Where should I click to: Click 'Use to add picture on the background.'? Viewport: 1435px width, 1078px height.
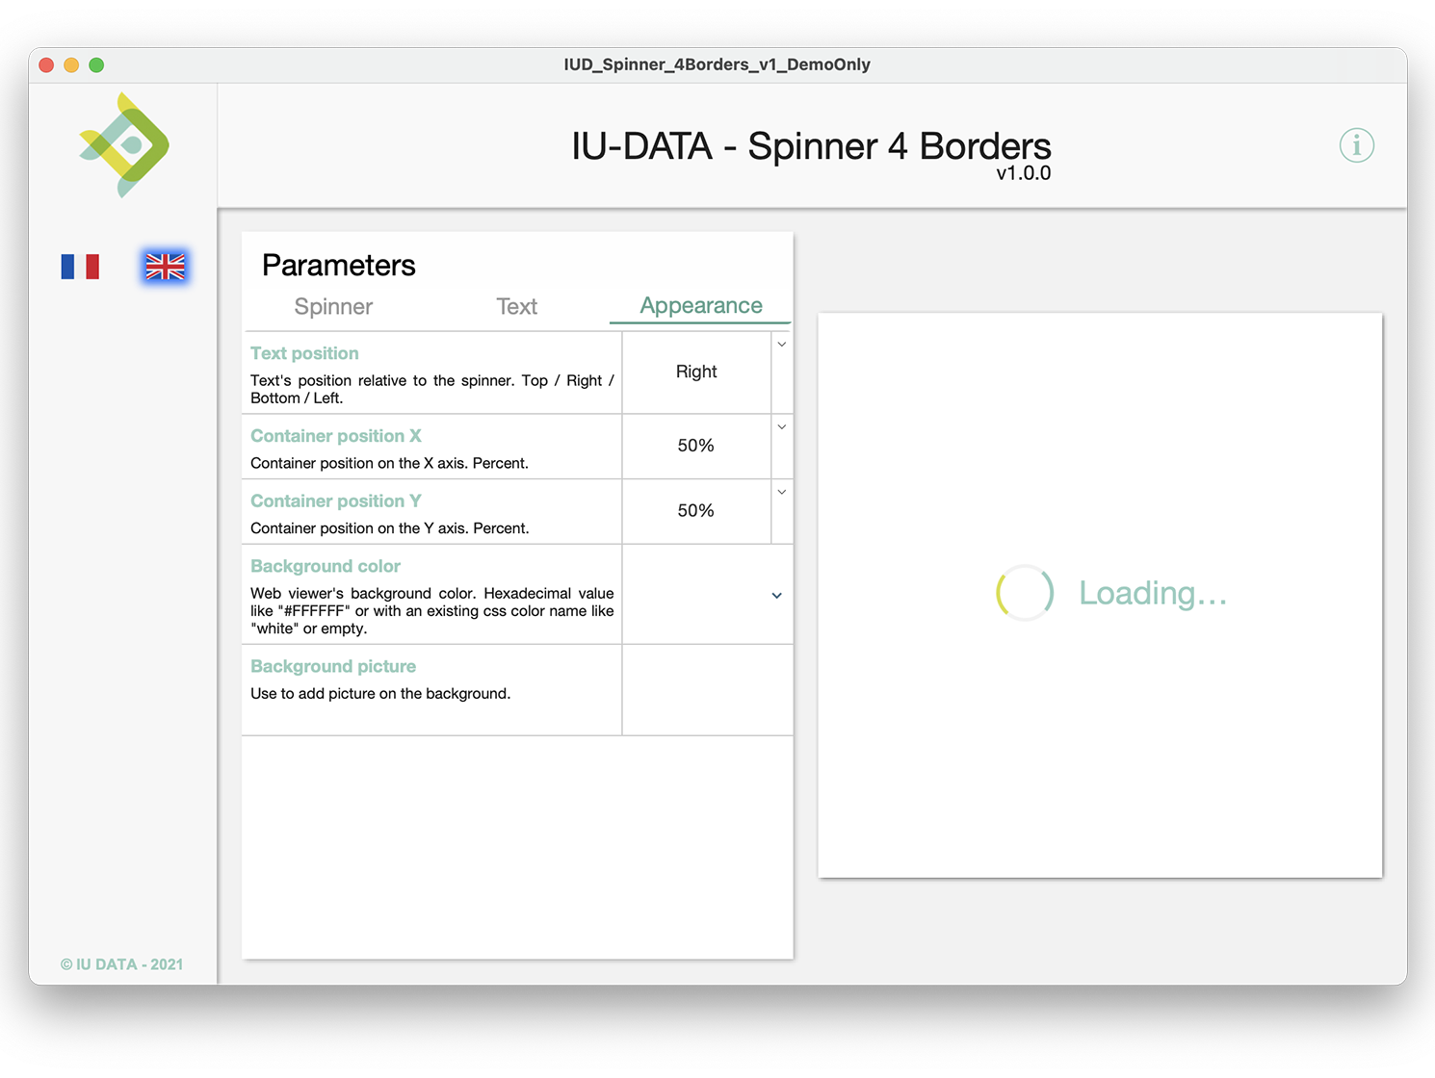[380, 693]
